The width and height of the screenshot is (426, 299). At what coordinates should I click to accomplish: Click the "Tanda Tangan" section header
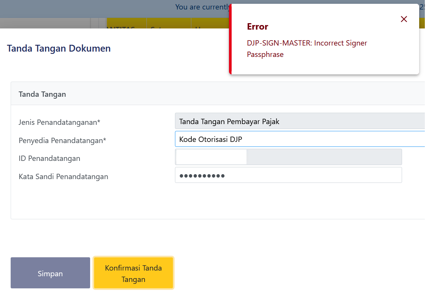coord(42,94)
